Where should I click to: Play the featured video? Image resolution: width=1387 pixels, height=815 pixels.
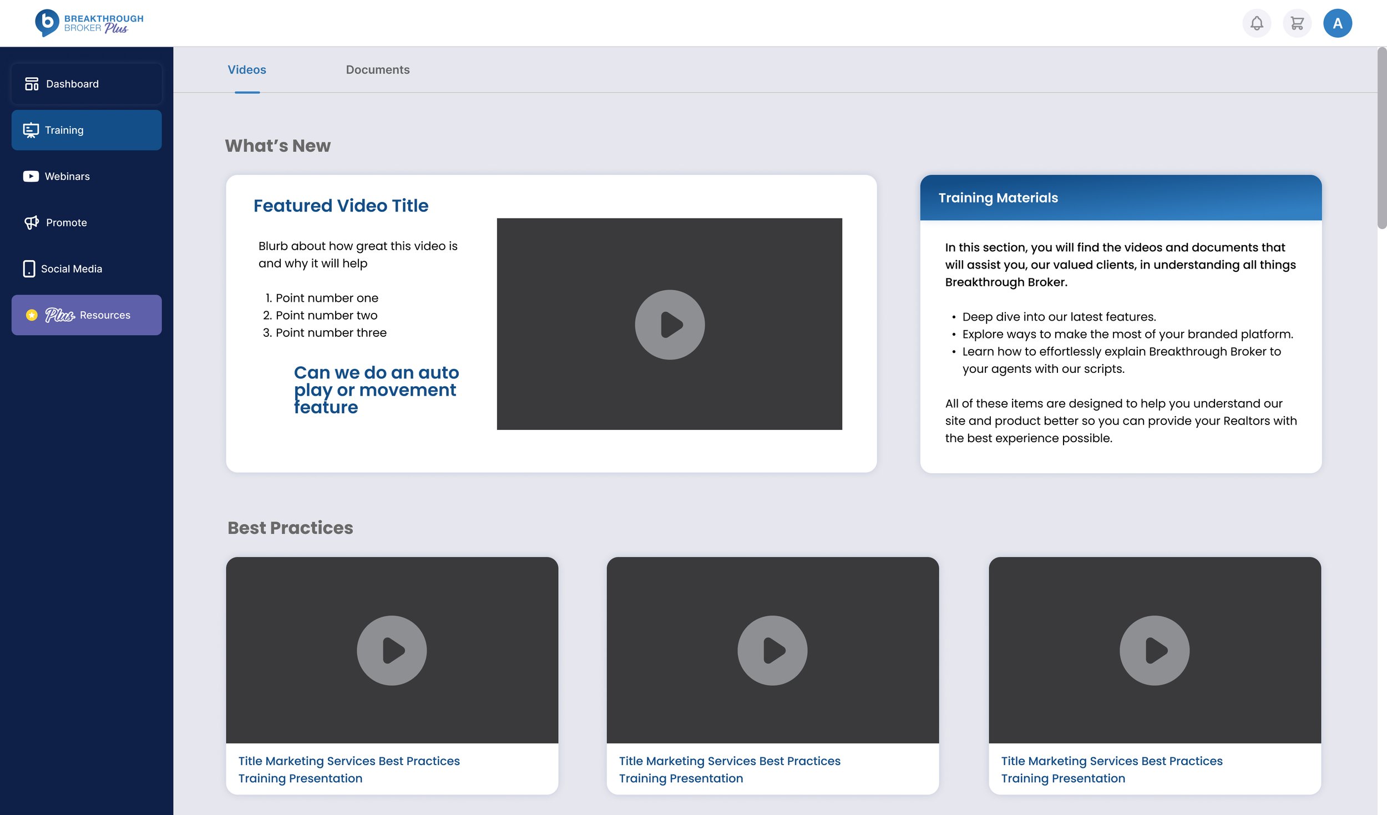(670, 325)
